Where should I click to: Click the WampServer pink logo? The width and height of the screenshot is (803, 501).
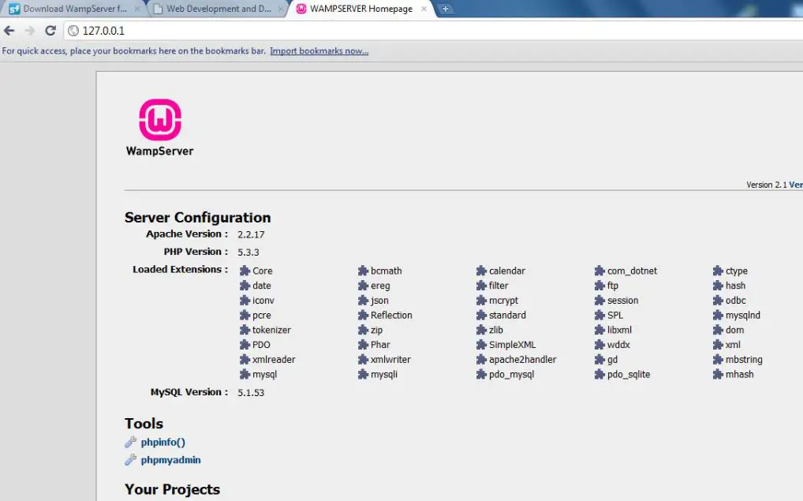click(x=160, y=120)
